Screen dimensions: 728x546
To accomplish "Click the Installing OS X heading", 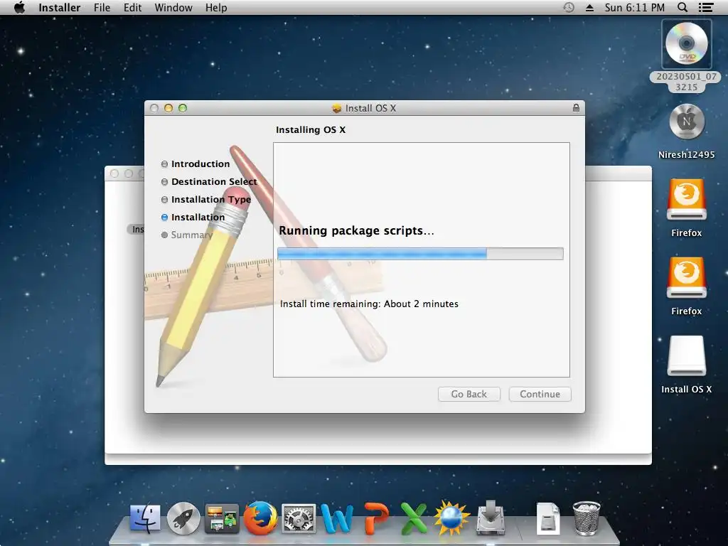I will coord(311,130).
